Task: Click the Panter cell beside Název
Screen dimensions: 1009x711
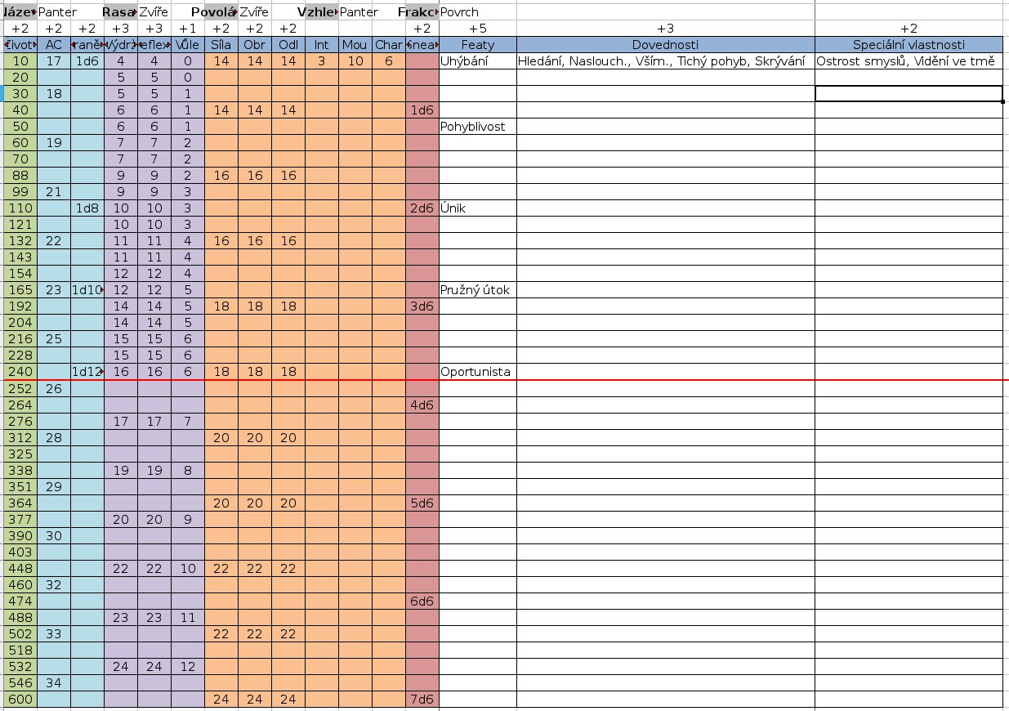Action: (x=57, y=12)
